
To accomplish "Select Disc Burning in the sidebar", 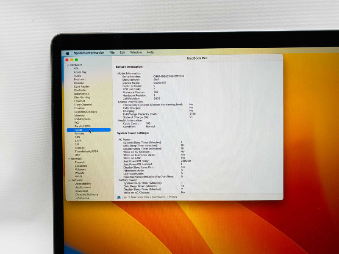I will point(82,97).
